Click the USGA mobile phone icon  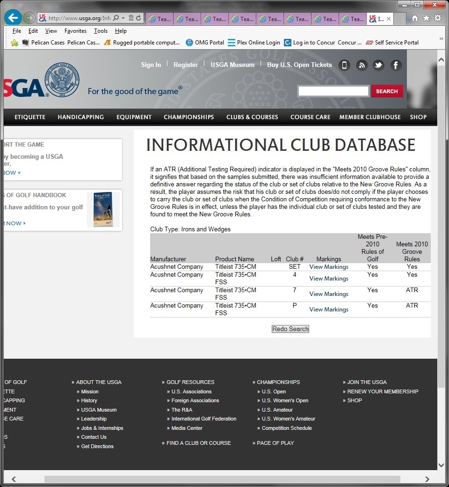coord(344,65)
